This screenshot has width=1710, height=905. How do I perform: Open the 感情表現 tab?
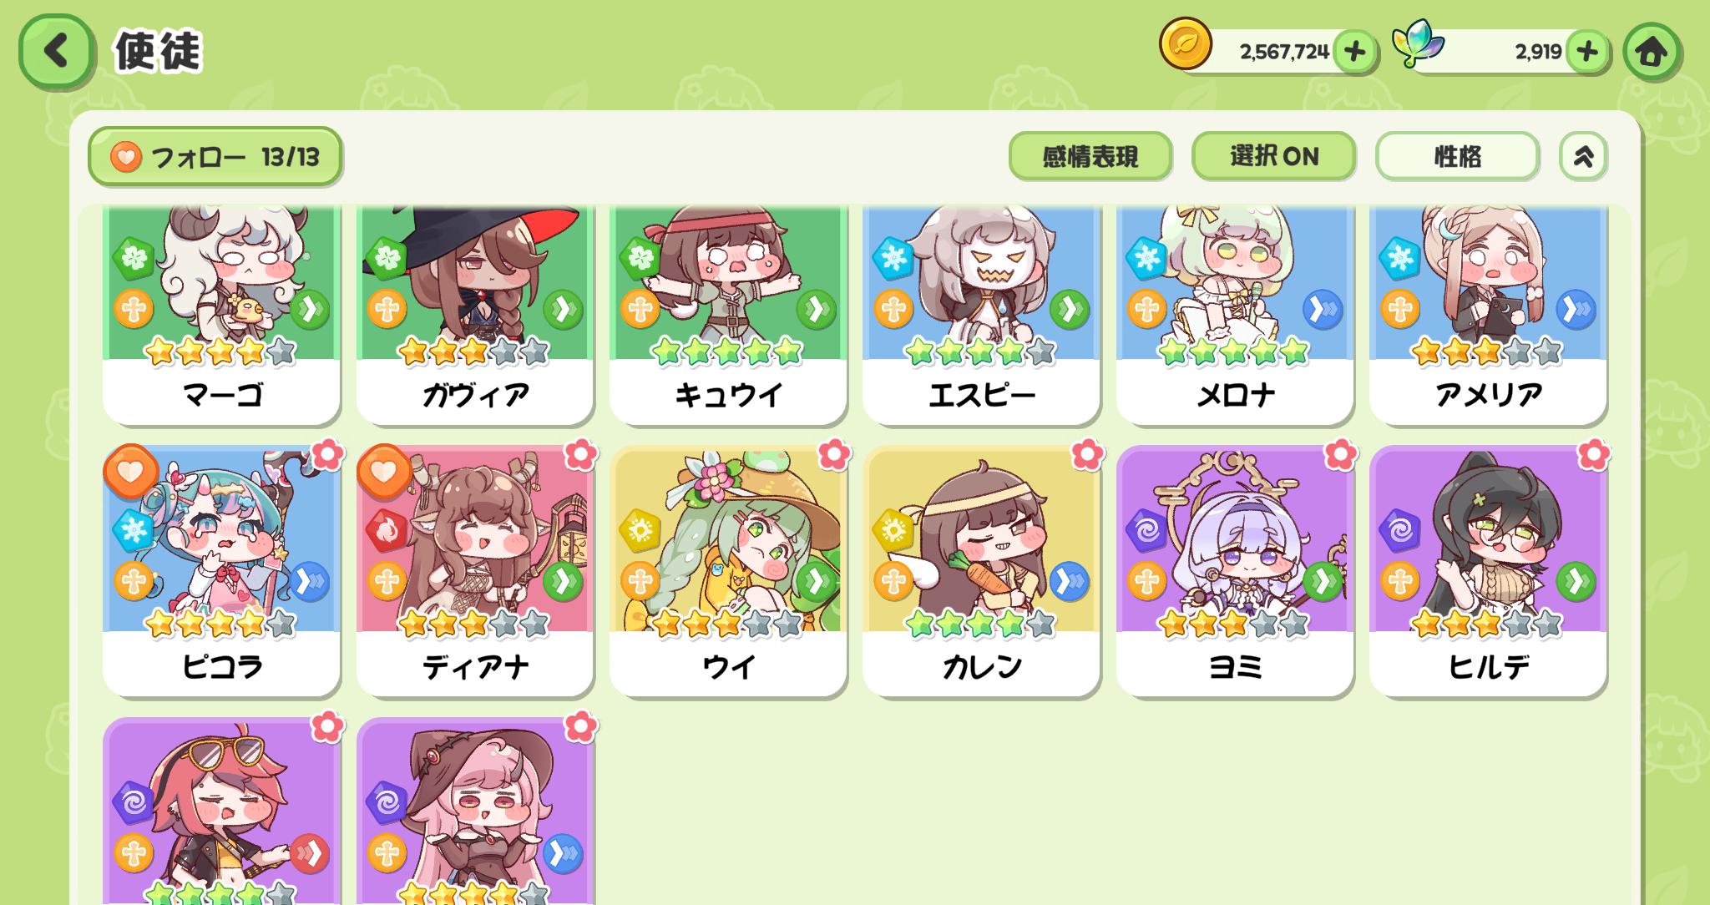1090,156
